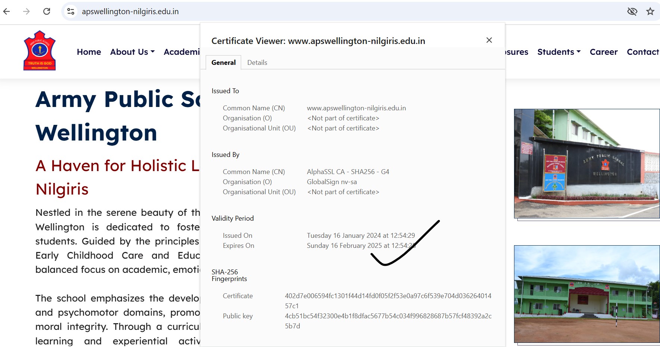Go to the Home page link
This screenshot has width=660, height=347.
pyautogui.click(x=89, y=52)
